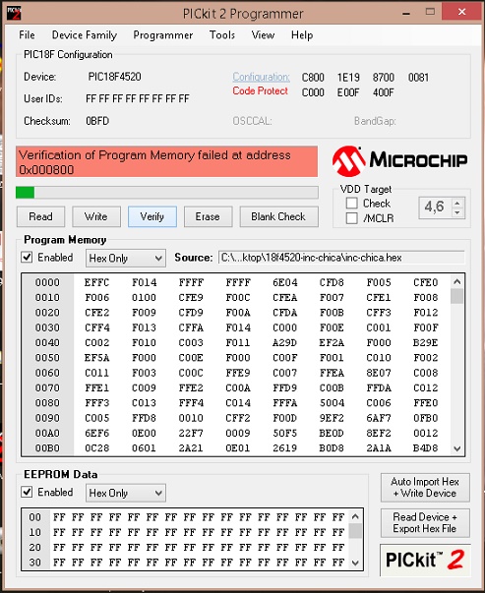Viewport: 485px width, 593px height.
Task: Click Read Device + Export Hex File
Action: 425,523
